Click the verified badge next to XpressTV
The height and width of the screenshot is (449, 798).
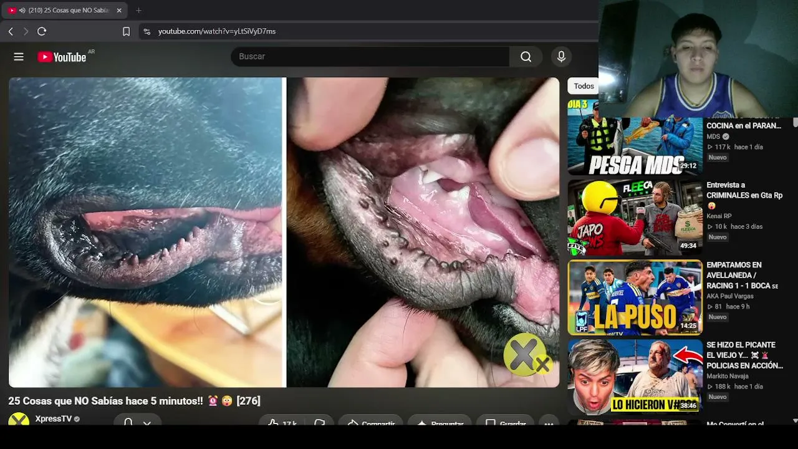[77, 419]
